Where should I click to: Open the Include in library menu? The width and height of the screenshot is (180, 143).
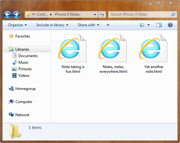(52, 25)
